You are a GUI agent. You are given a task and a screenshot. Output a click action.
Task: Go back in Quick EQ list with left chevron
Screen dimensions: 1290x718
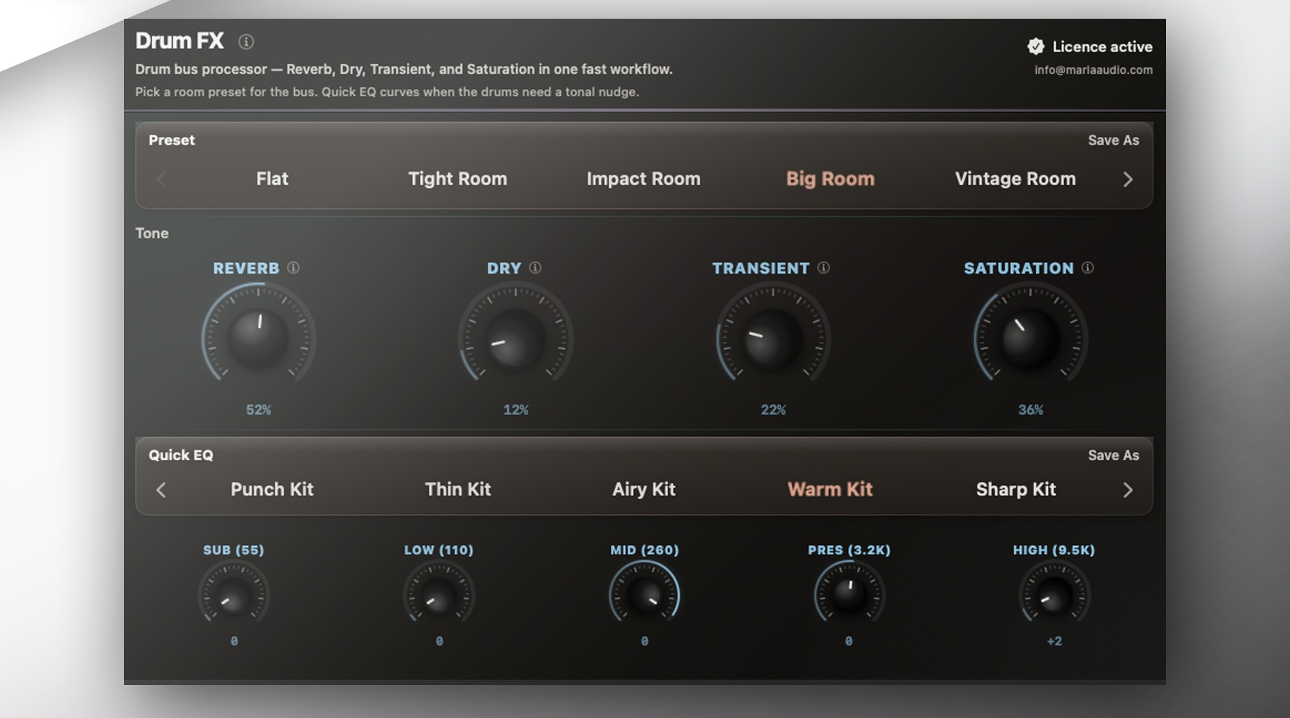[161, 490]
